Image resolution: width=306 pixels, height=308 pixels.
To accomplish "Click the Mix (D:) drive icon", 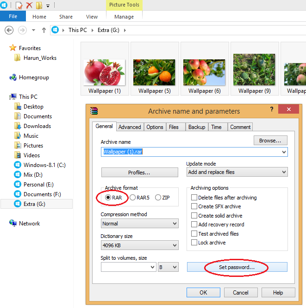I will pyautogui.click(x=18, y=174).
